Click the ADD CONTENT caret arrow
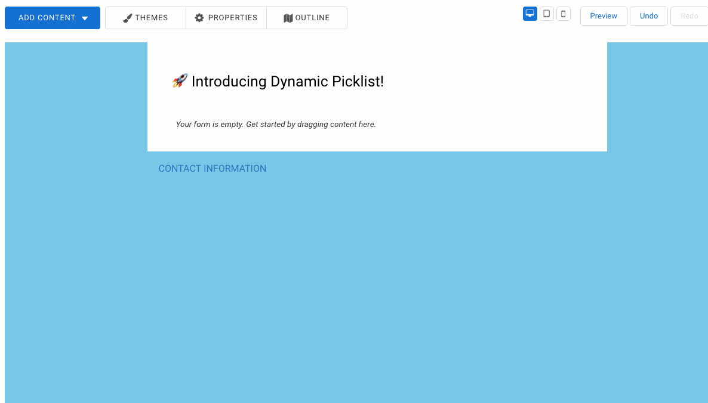708x403 pixels. (x=85, y=18)
